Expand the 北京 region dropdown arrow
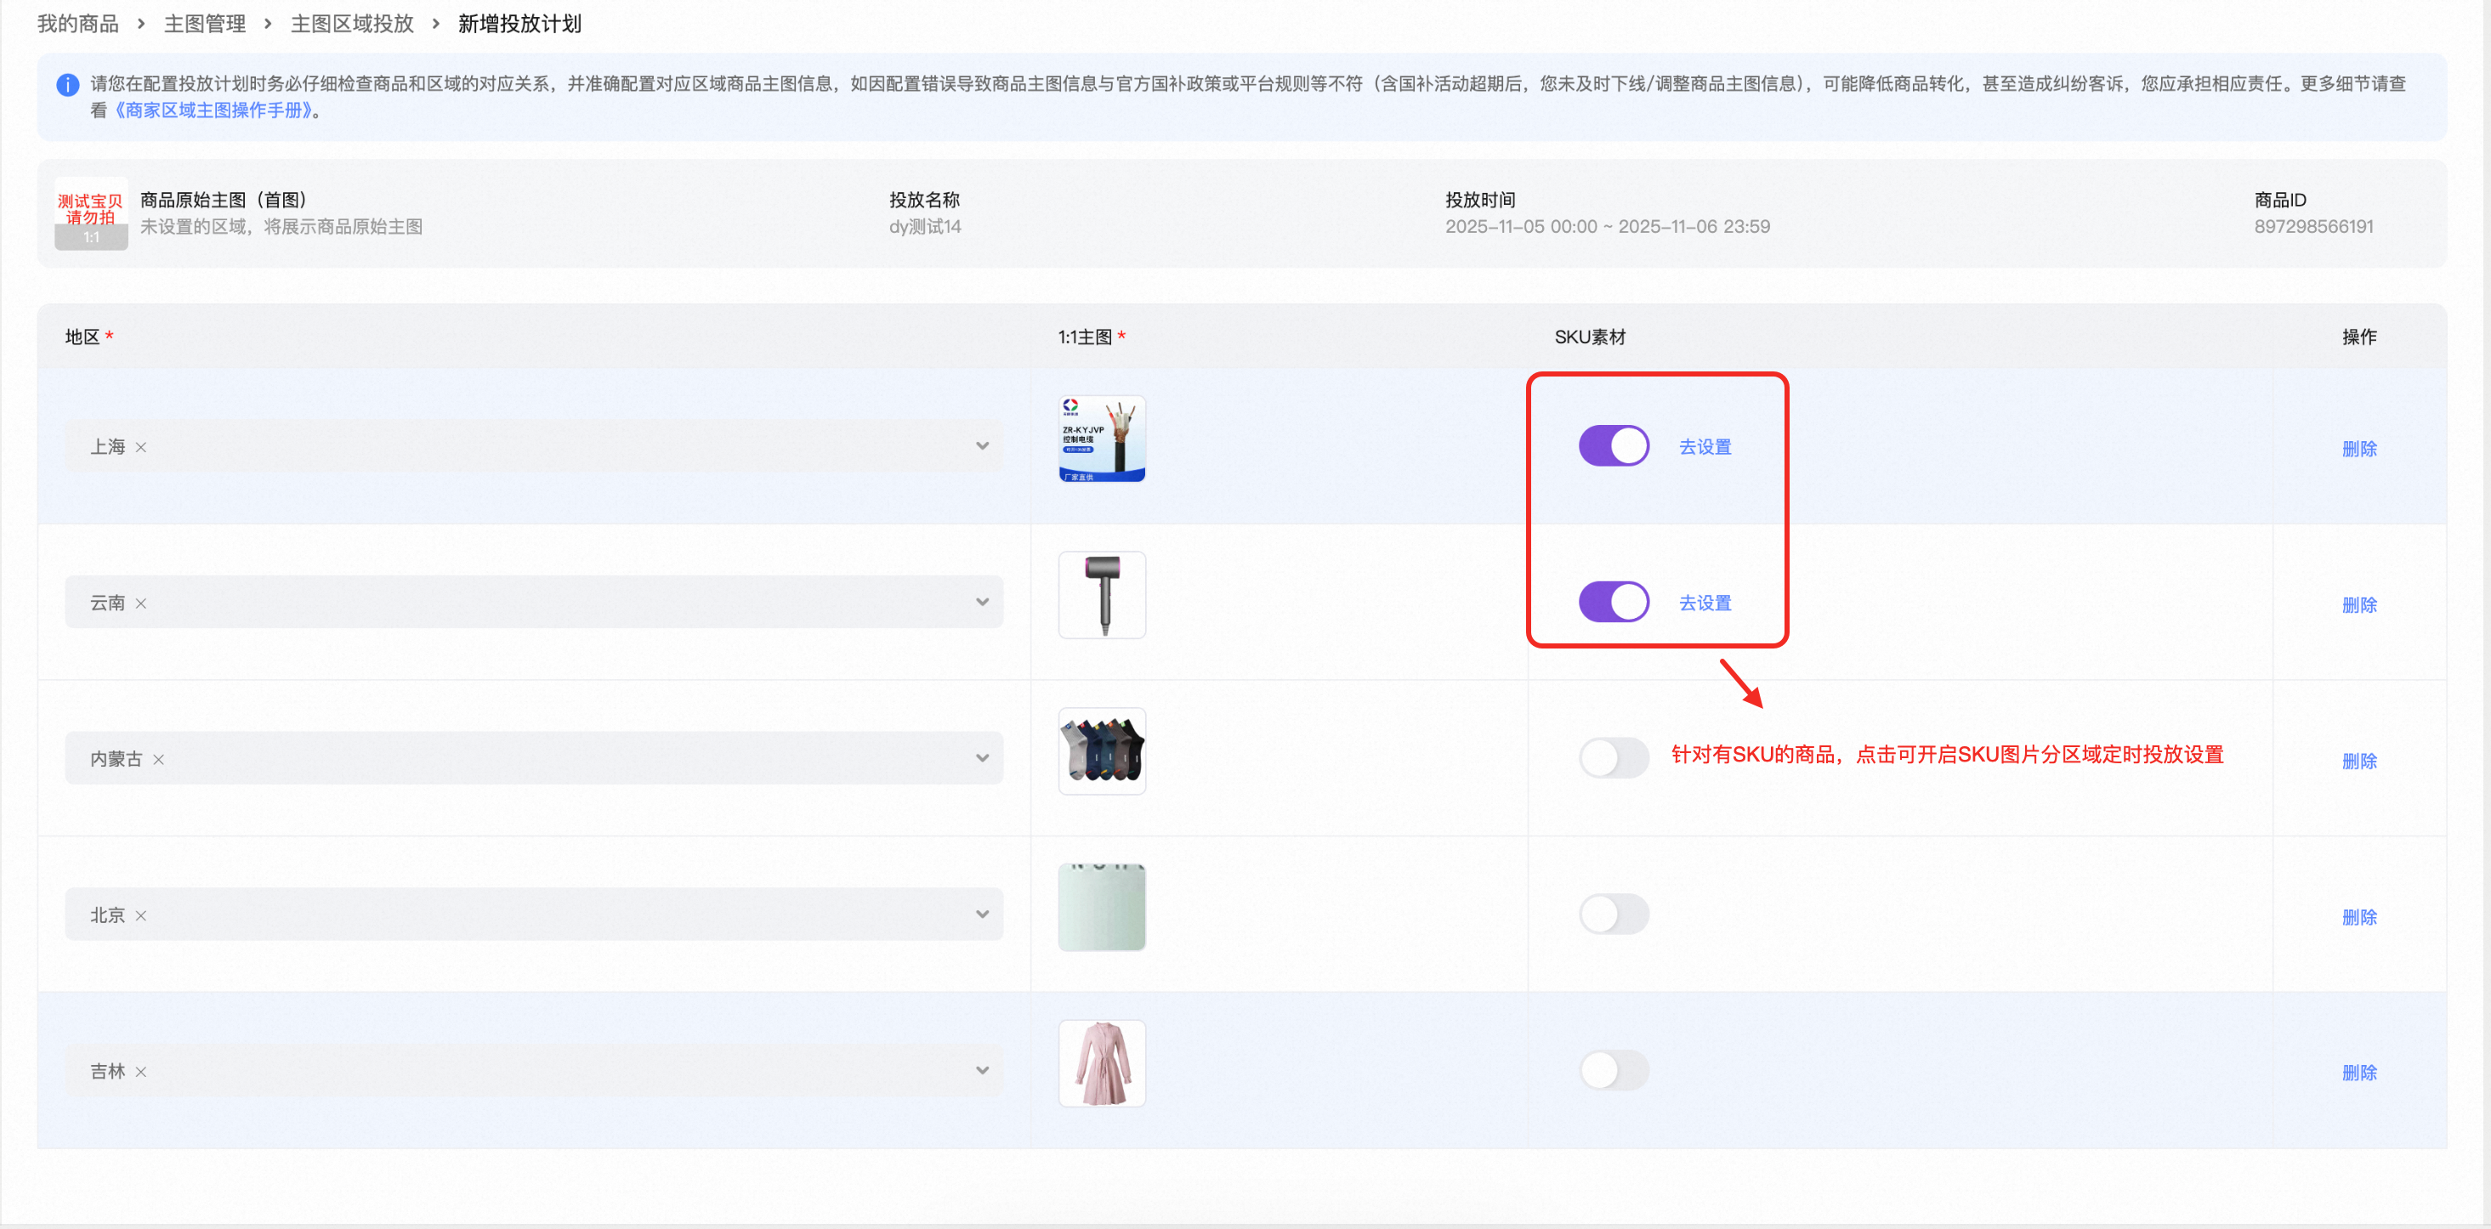This screenshot has width=2491, height=1229. [x=981, y=914]
